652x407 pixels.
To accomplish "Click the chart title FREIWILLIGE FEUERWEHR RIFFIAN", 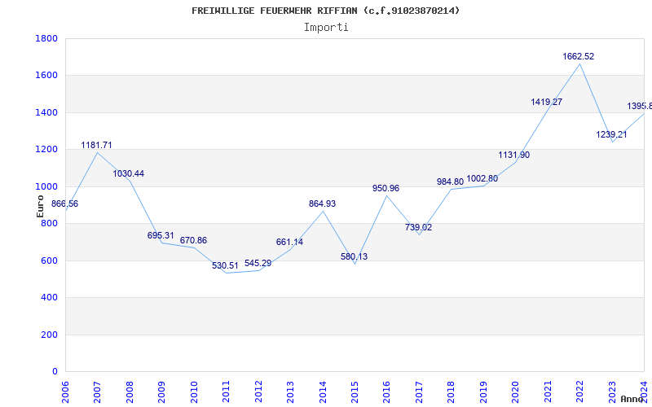I will pyautogui.click(x=325, y=11).
